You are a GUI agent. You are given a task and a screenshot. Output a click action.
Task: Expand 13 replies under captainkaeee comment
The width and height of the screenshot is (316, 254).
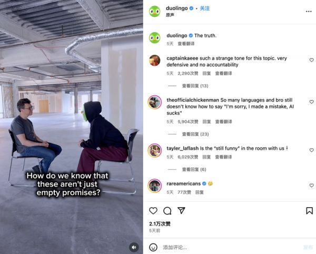[195, 86]
